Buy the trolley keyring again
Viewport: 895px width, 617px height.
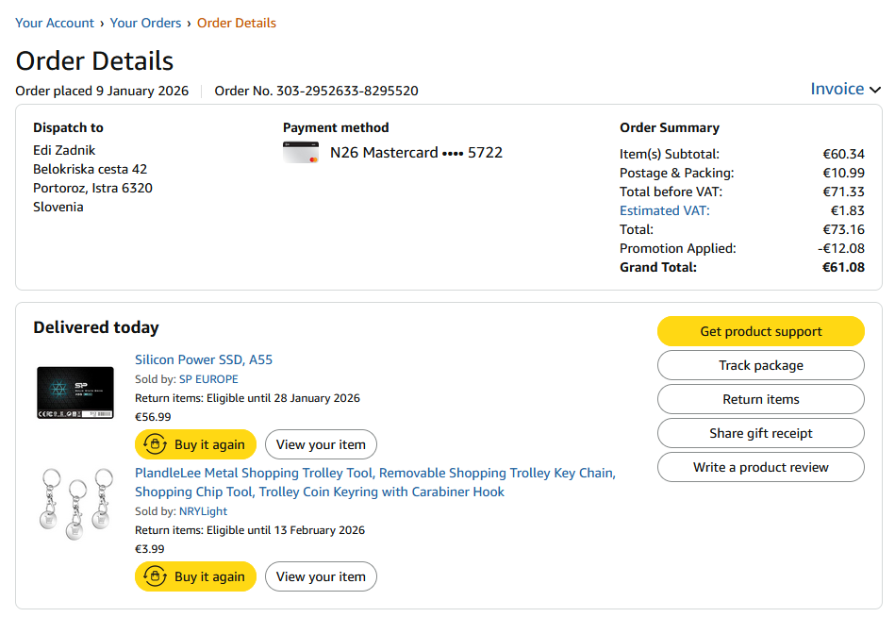pyautogui.click(x=195, y=576)
